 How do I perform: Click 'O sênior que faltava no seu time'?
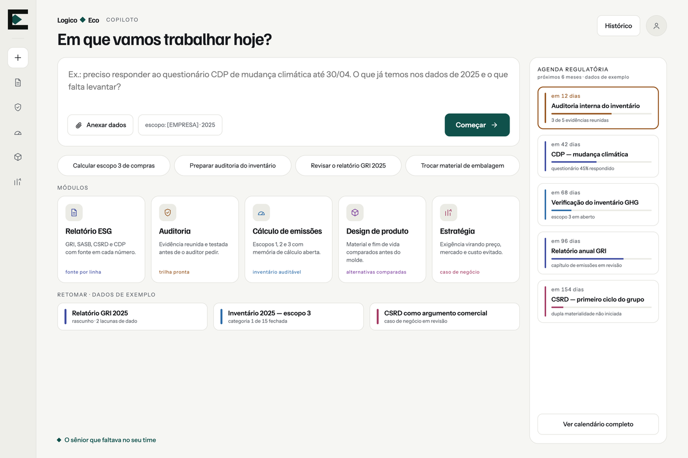(x=110, y=440)
